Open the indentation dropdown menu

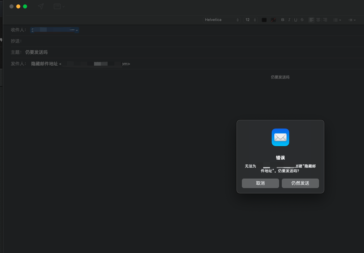(x=352, y=20)
